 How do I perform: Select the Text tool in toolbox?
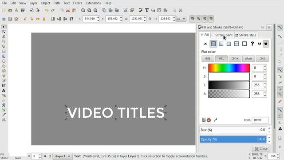click(x=4, y=90)
